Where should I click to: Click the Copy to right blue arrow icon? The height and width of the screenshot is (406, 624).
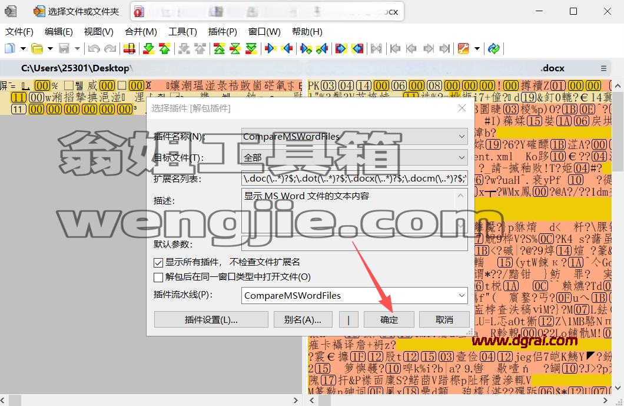(271, 48)
